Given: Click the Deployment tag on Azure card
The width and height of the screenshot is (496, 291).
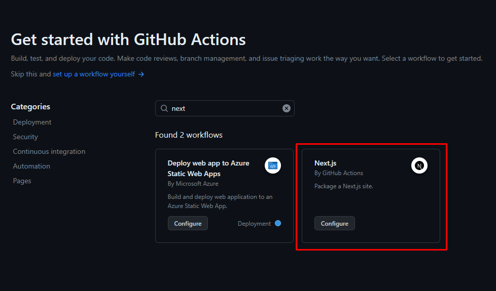Looking at the screenshot, I should pos(254,224).
